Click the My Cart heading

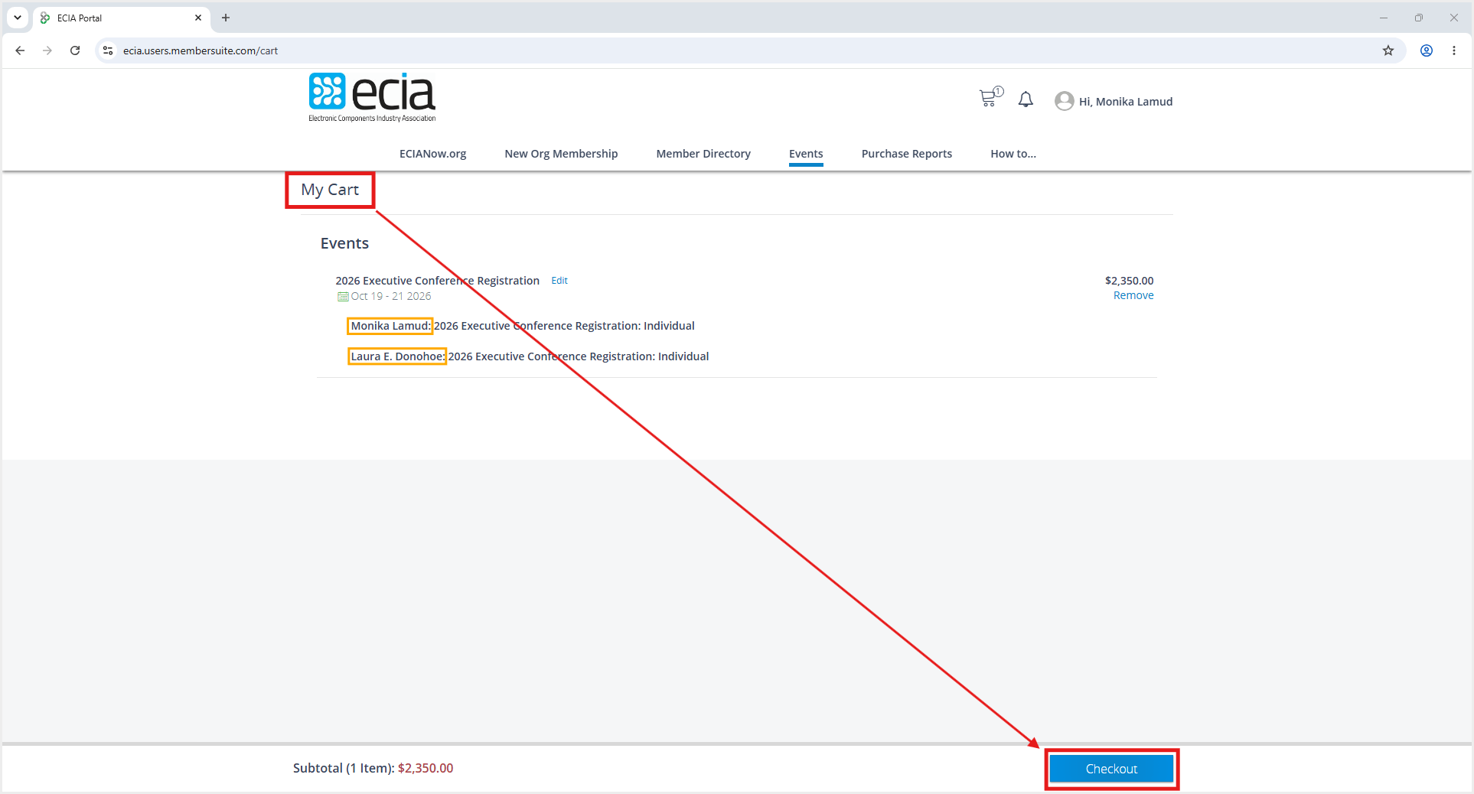pyautogui.click(x=330, y=190)
